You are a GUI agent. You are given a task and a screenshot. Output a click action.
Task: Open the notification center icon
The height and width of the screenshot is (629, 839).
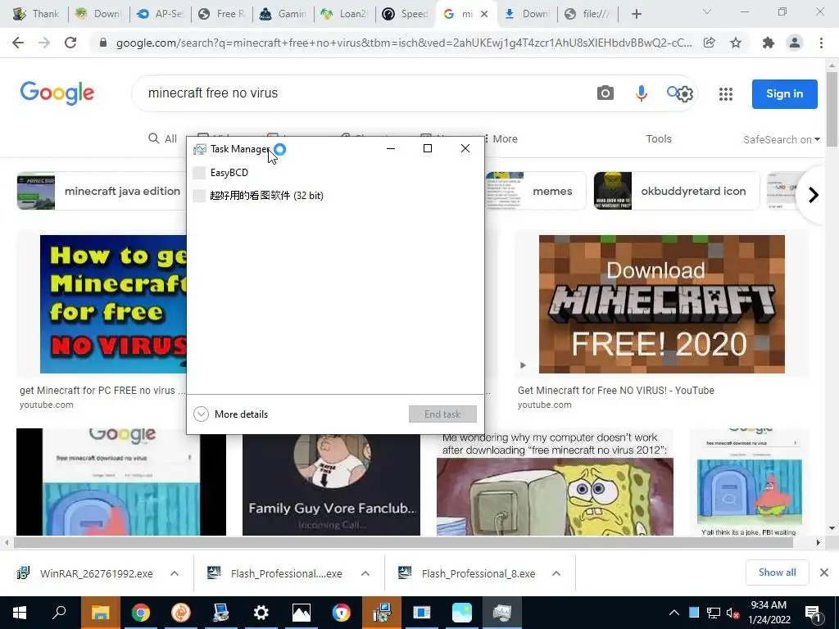(814, 613)
